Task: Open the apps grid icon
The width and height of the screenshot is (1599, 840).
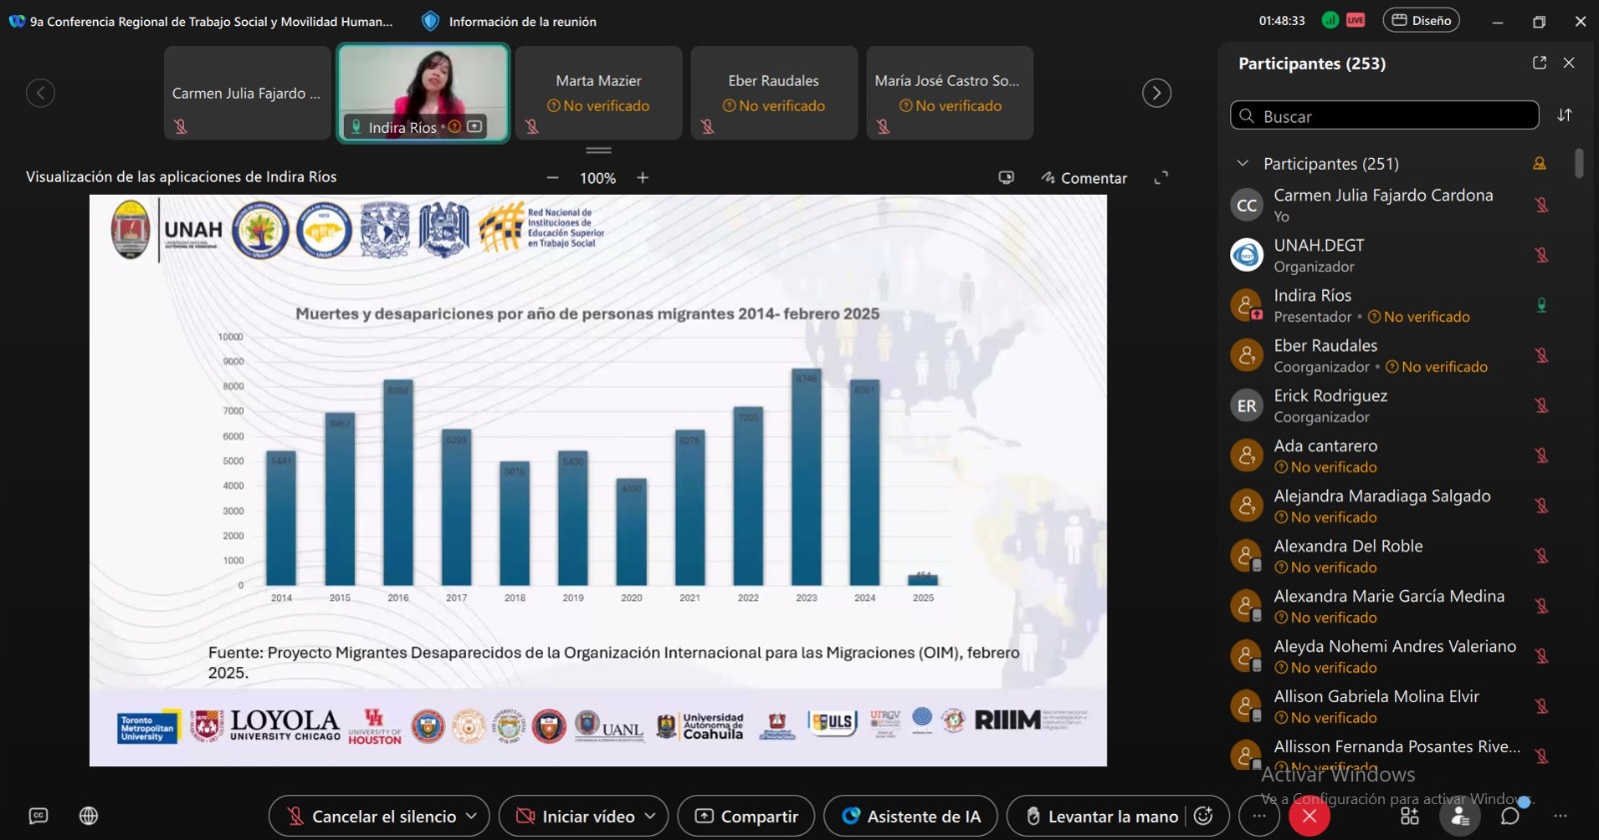Action: [x=1409, y=816]
